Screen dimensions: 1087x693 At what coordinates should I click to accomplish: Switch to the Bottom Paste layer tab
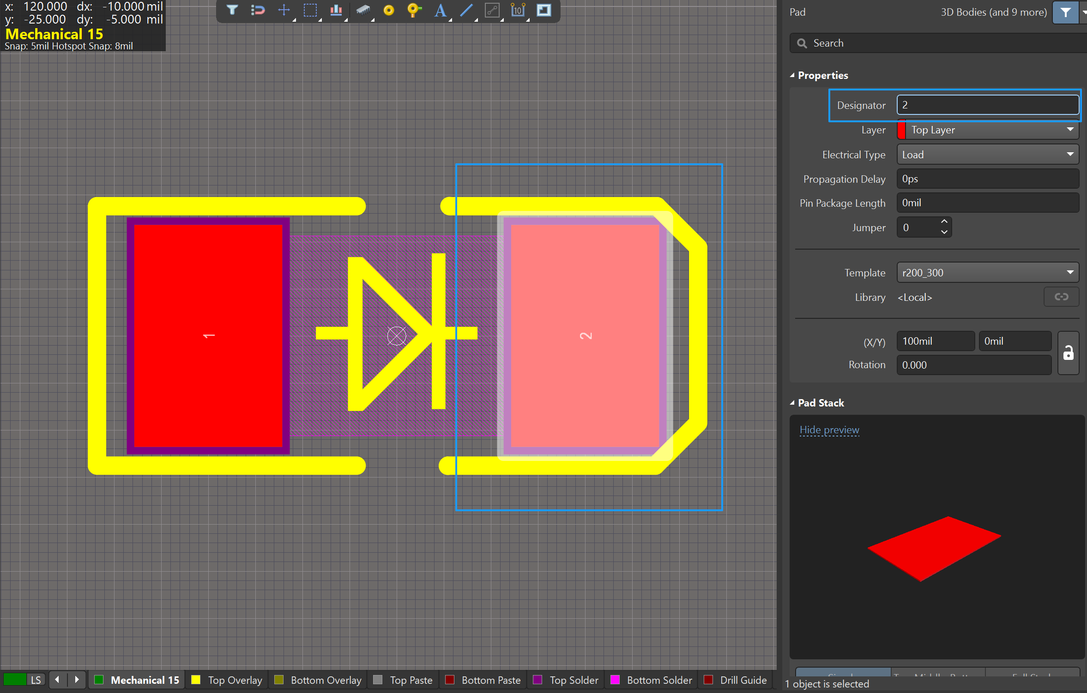(x=483, y=680)
